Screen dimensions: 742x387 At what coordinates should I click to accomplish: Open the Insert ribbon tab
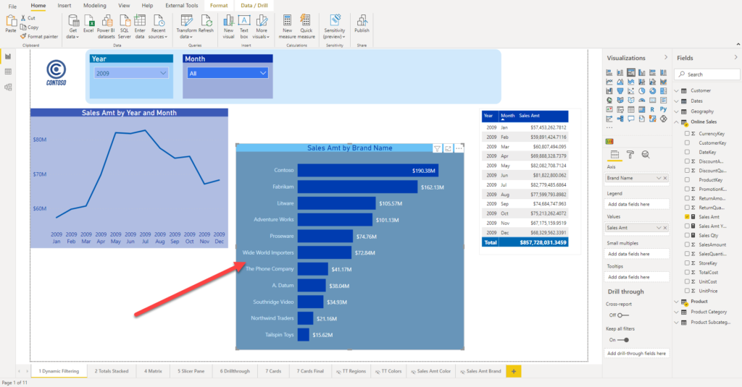[x=64, y=6]
